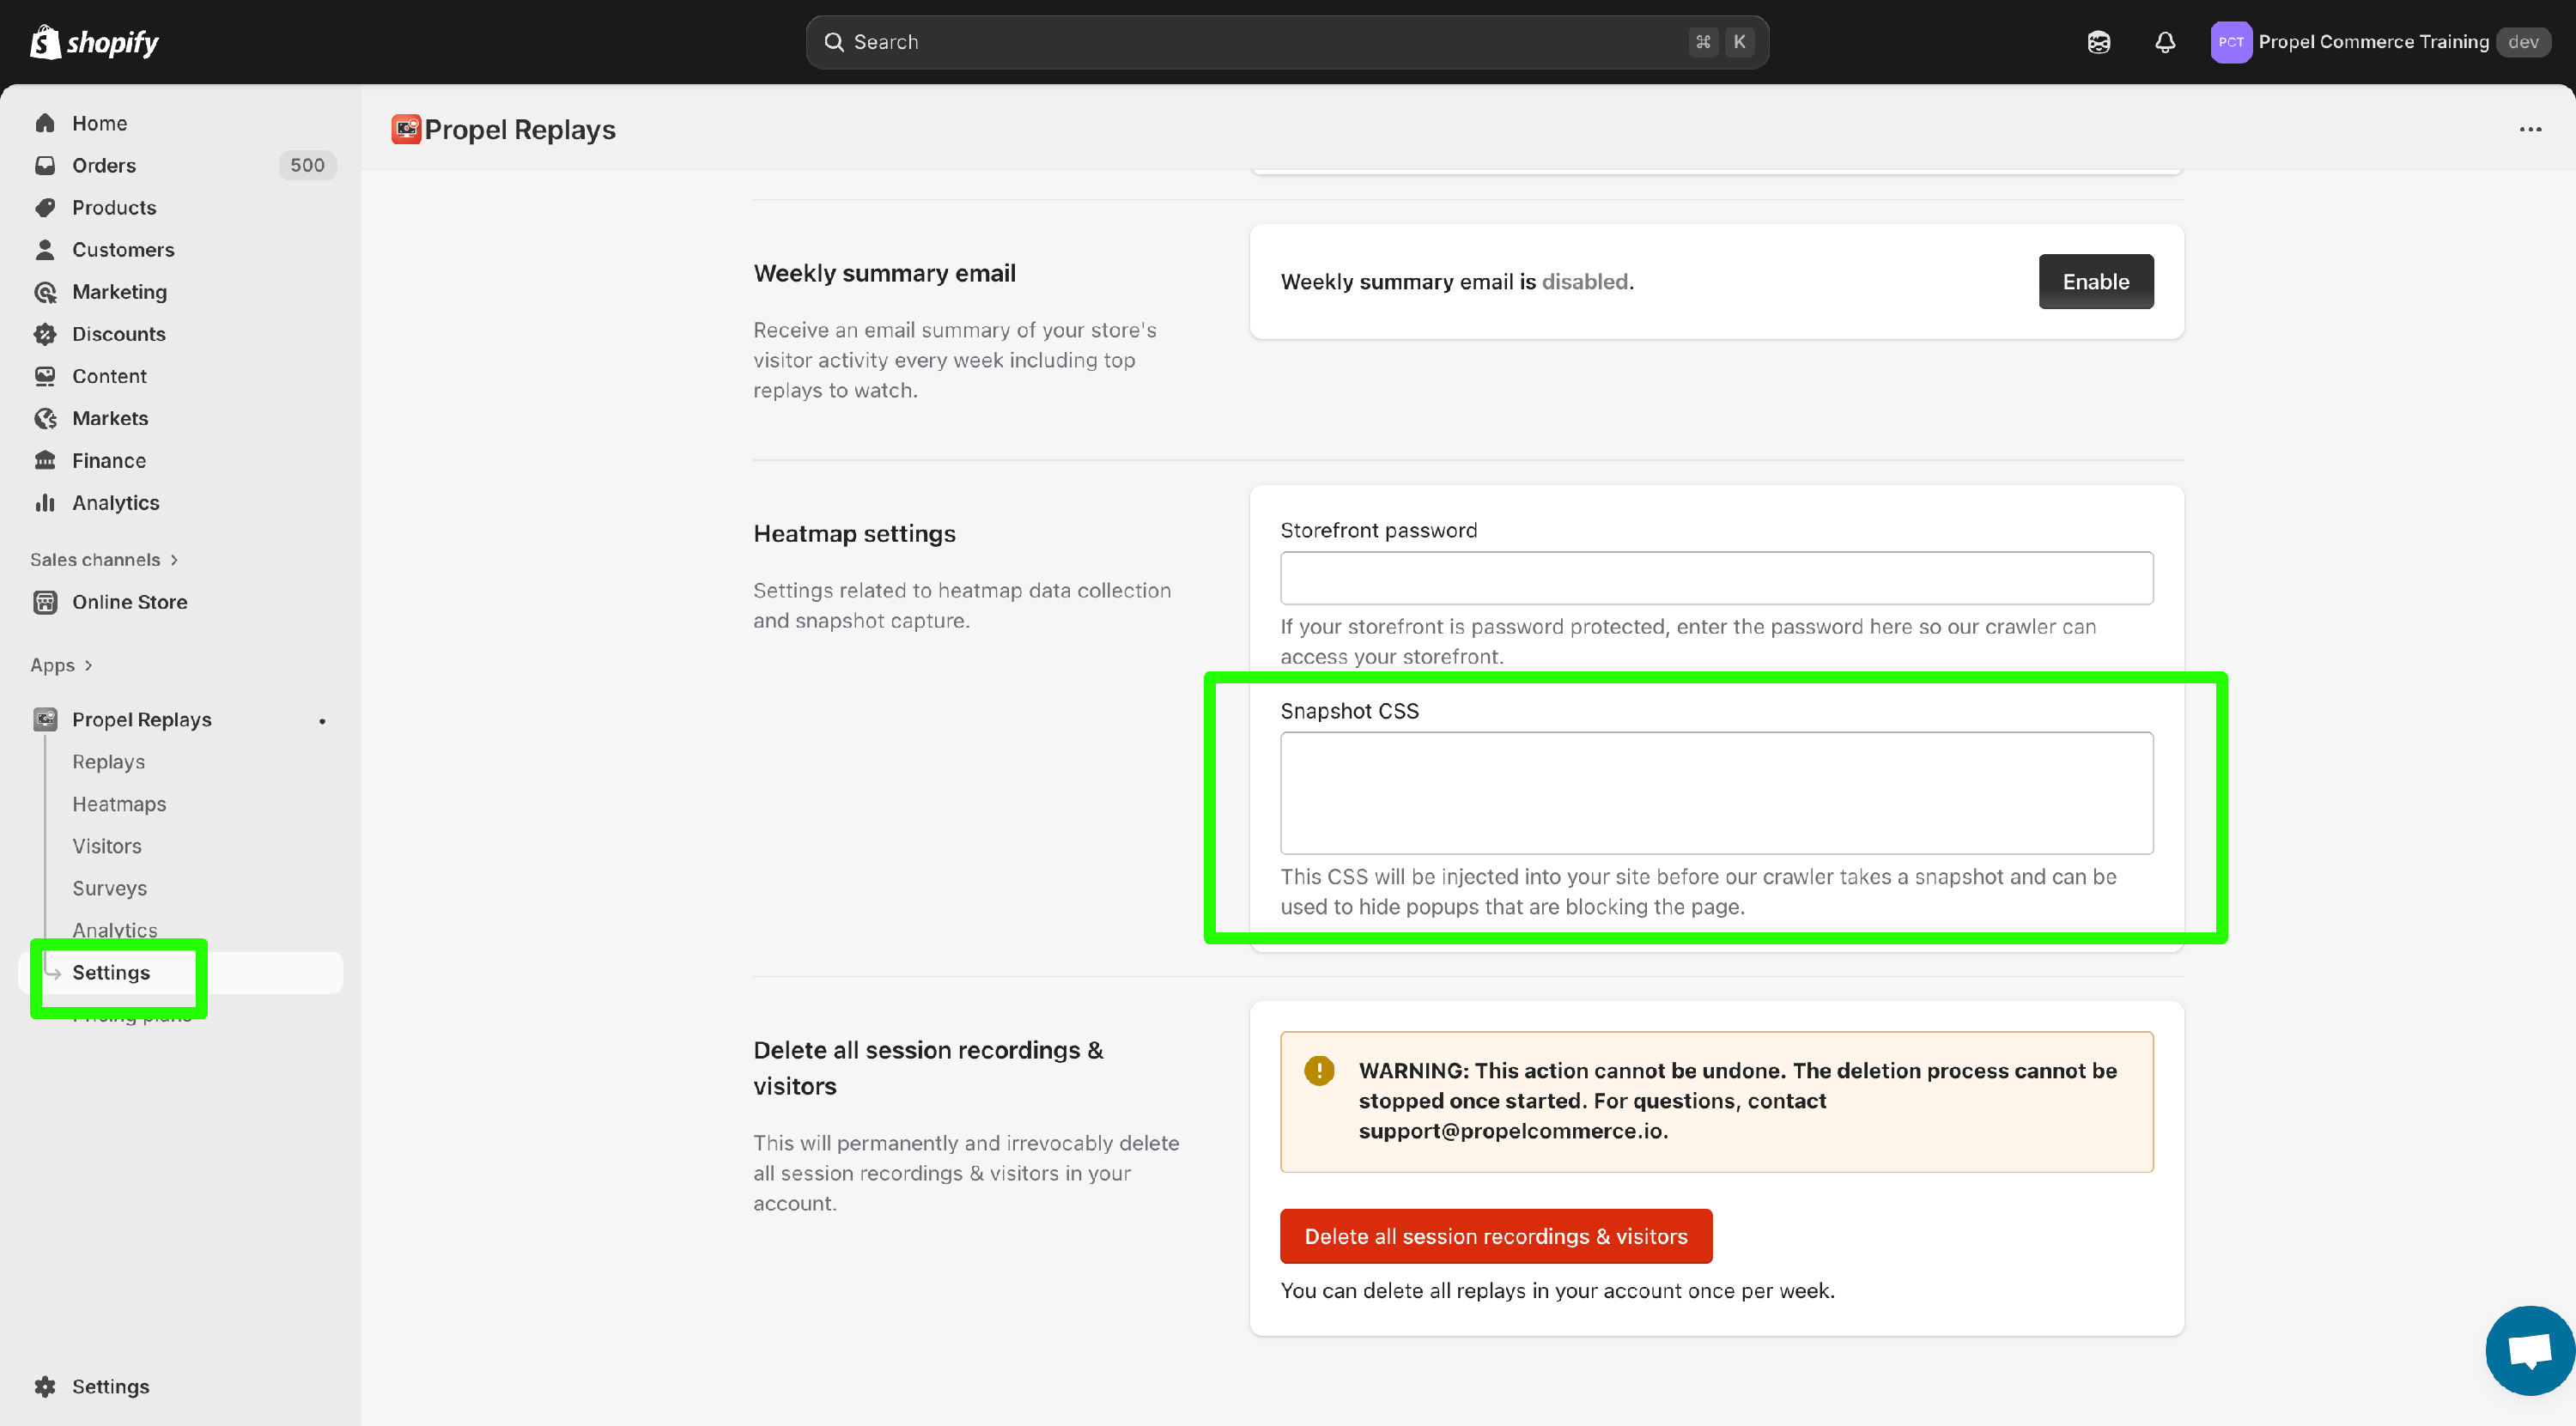Expand the Apps section
Image resolution: width=2576 pixels, height=1426 pixels.
(61, 665)
